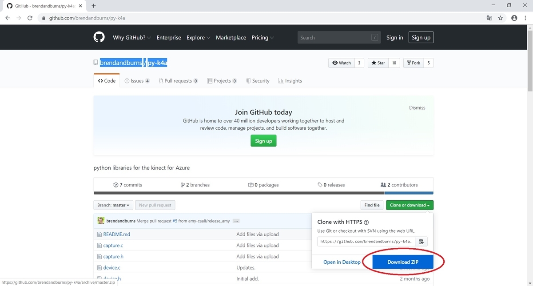Click the browser address bar
This screenshot has height=286, width=533.
pos(262,18)
